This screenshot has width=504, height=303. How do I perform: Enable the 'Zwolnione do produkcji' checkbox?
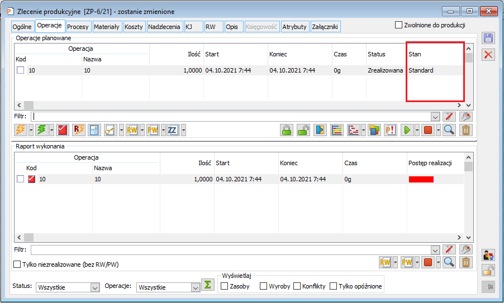tap(398, 25)
